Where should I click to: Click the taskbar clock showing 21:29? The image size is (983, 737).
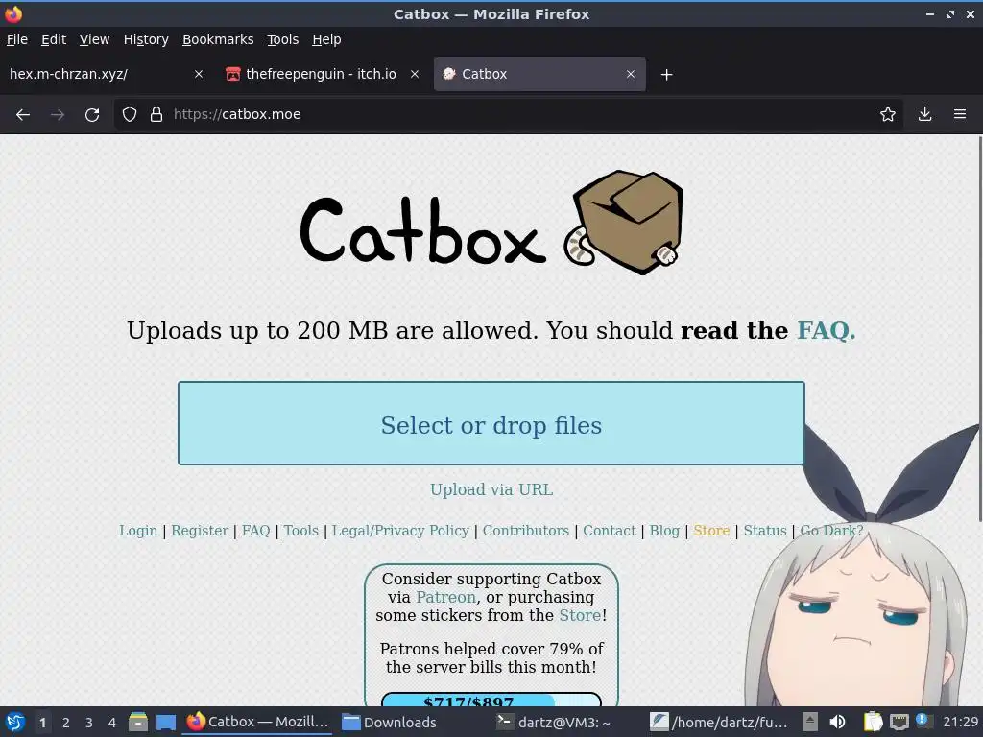[960, 722]
